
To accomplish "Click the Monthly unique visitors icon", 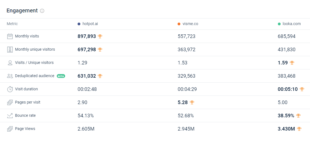I will click(x=10, y=50).
